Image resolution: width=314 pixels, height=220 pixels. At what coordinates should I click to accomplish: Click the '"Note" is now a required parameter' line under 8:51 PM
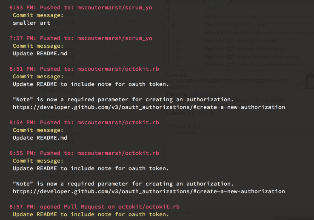pos(123,100)
